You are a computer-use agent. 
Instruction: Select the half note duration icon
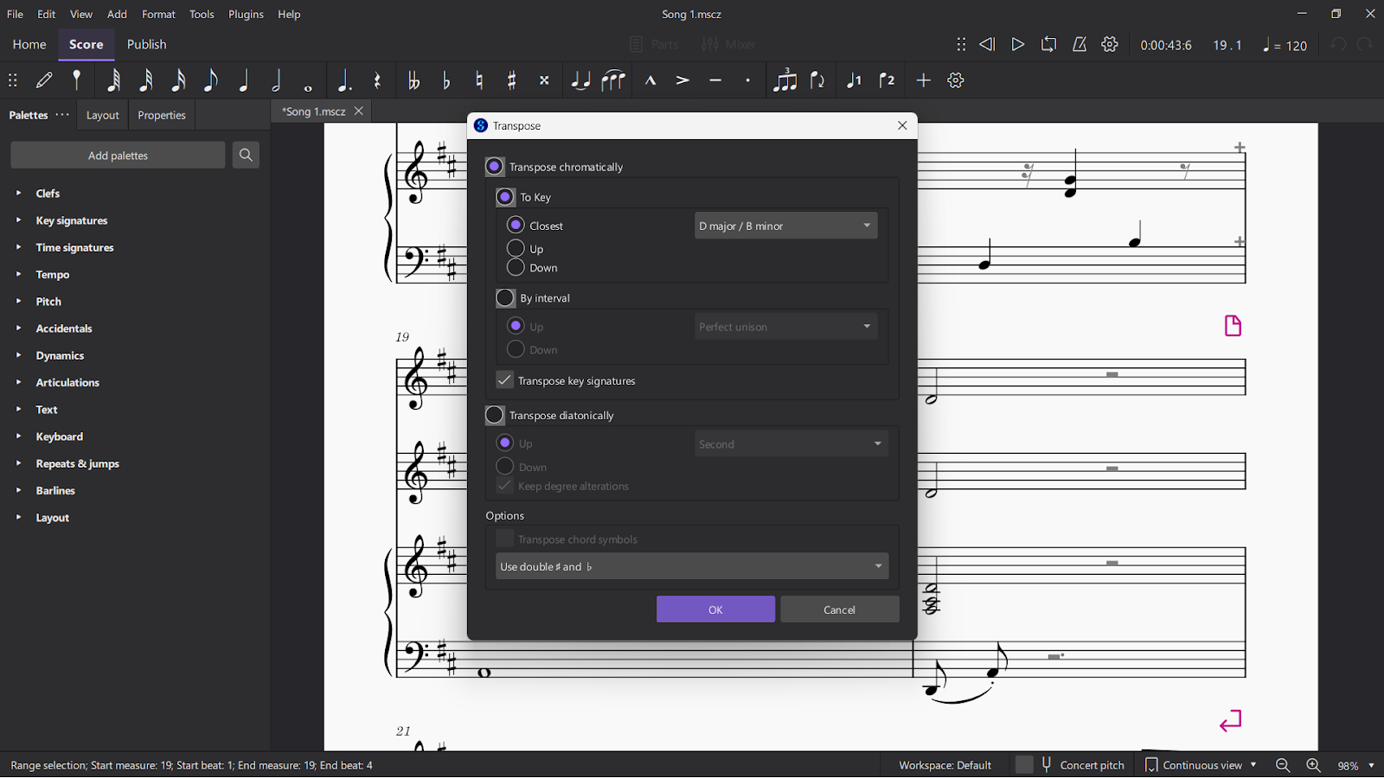(277, 80)
